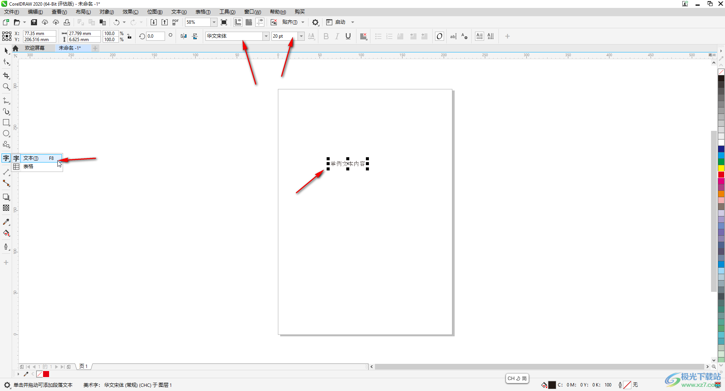Create a new document with toolbar icon

pos(6,22)
